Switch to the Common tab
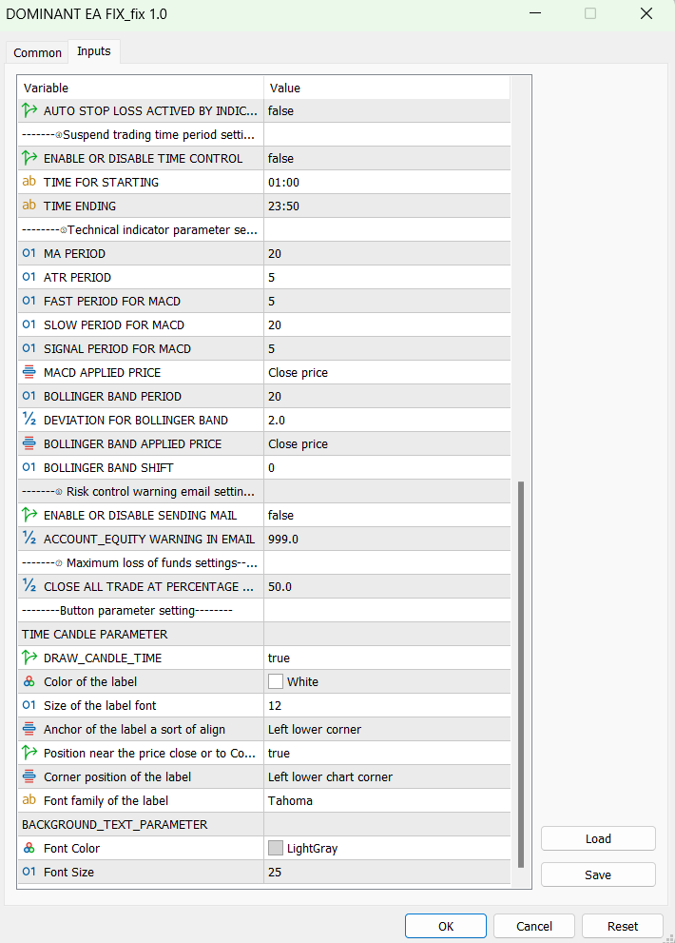This screenshot has width=675, height=943. pyautogui.click(x=38, y=52)
